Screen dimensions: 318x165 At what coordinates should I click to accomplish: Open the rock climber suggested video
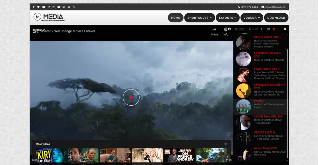pos(148,155)
